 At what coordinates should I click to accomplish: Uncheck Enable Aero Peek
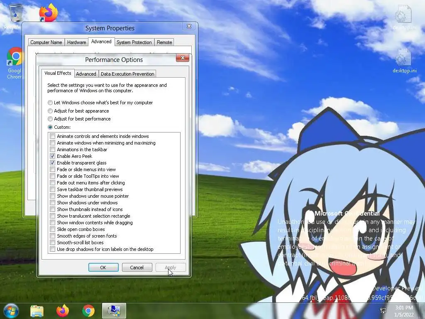coord(53,156)
